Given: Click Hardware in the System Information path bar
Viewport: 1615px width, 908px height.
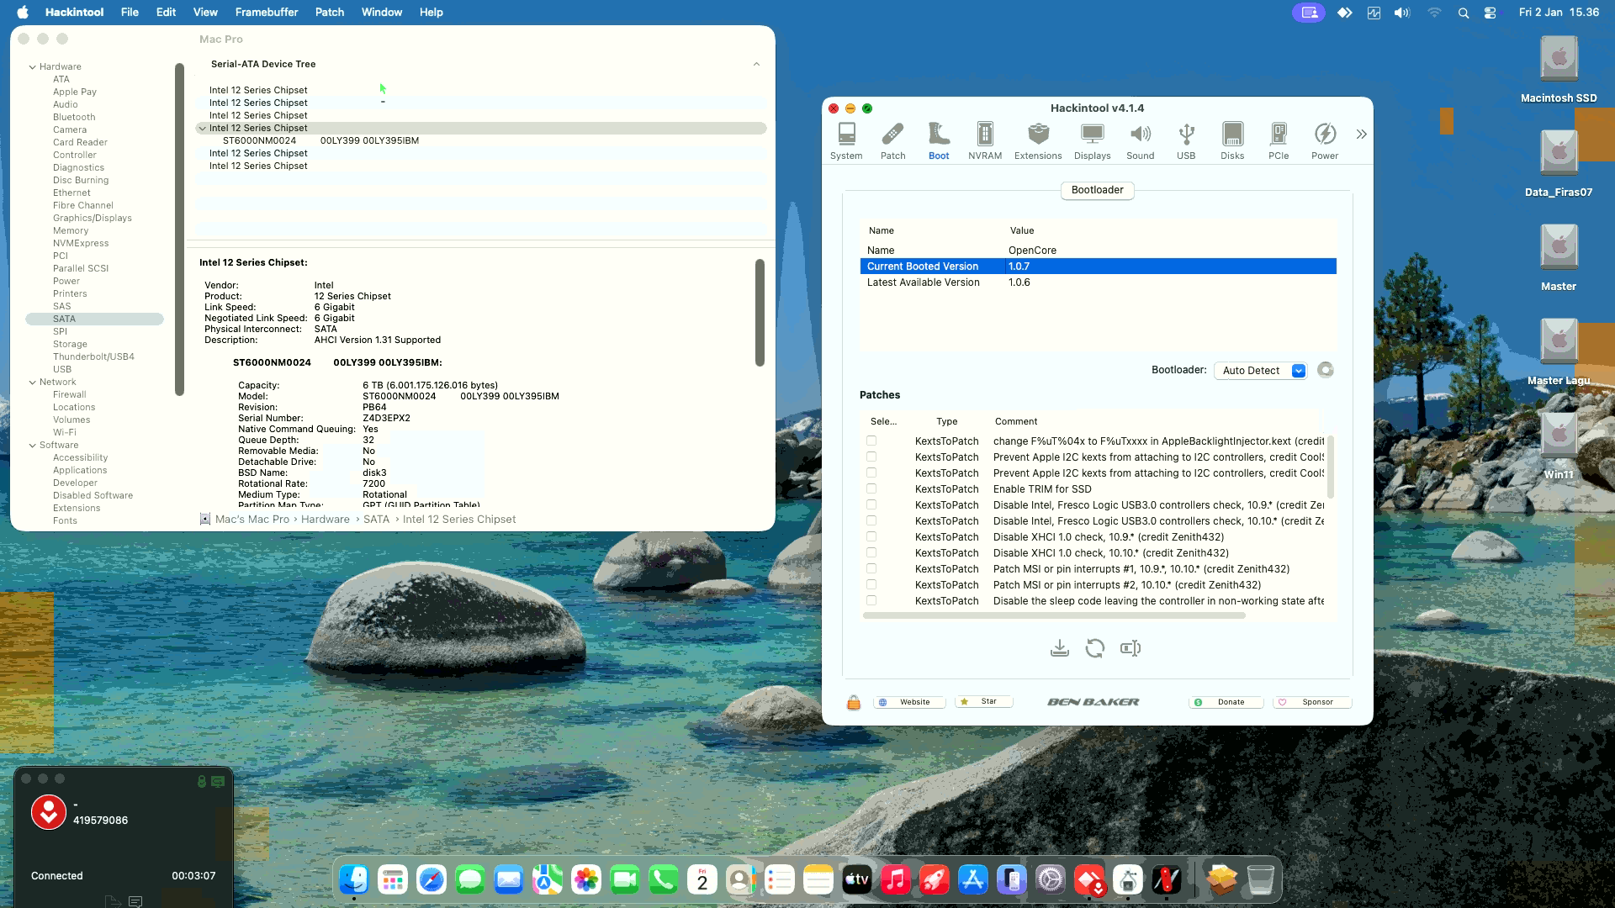Looking at the screenshot, I should click(326, 520).
